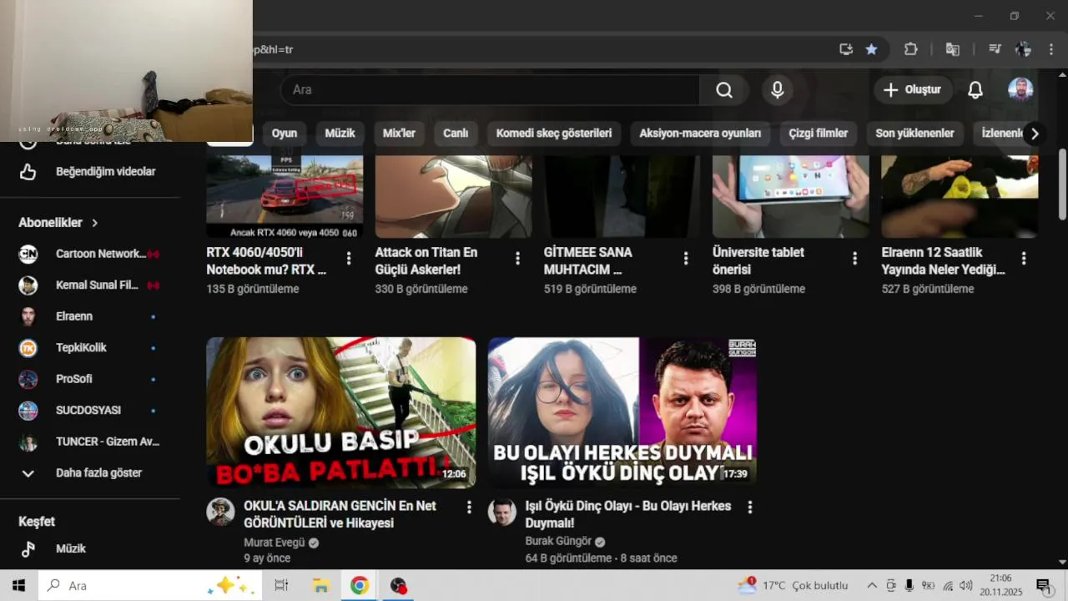The height and width of the screenshot is (601, 1068).
Task: Open Attack on Titan En Güçlü Askerler title
Action: tap(426, 261)
